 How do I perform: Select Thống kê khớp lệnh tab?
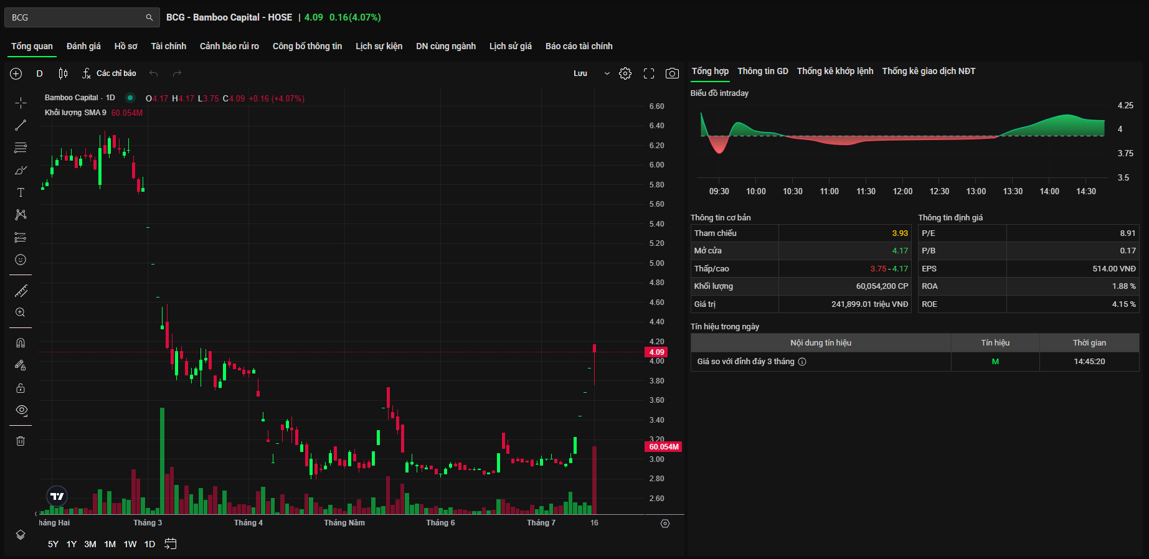click(x=835, y=71)
